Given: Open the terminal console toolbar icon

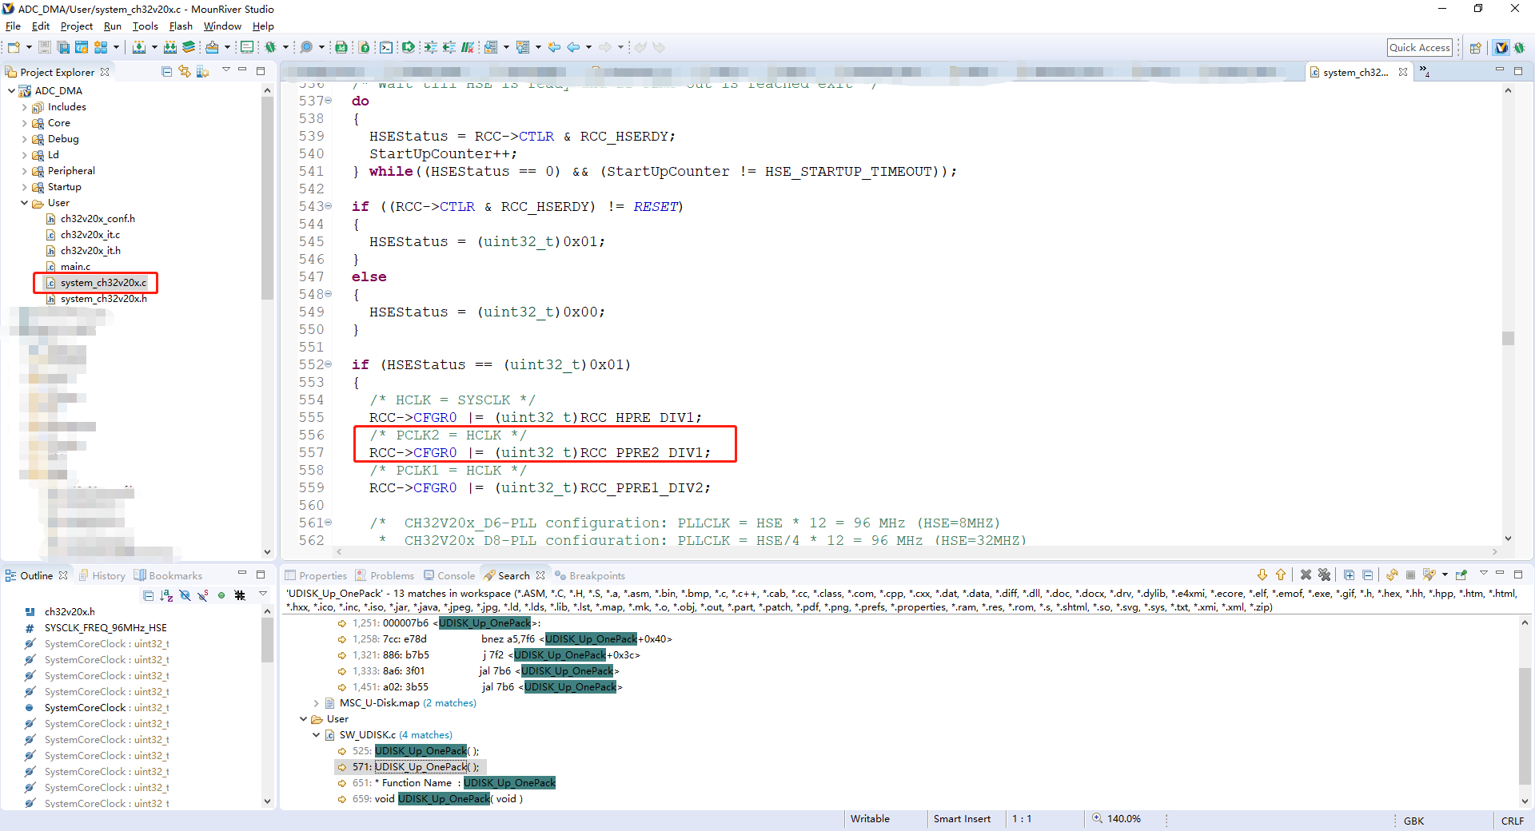Looking at the screenshot, I should pyautogui.click(x=386, y=47).
